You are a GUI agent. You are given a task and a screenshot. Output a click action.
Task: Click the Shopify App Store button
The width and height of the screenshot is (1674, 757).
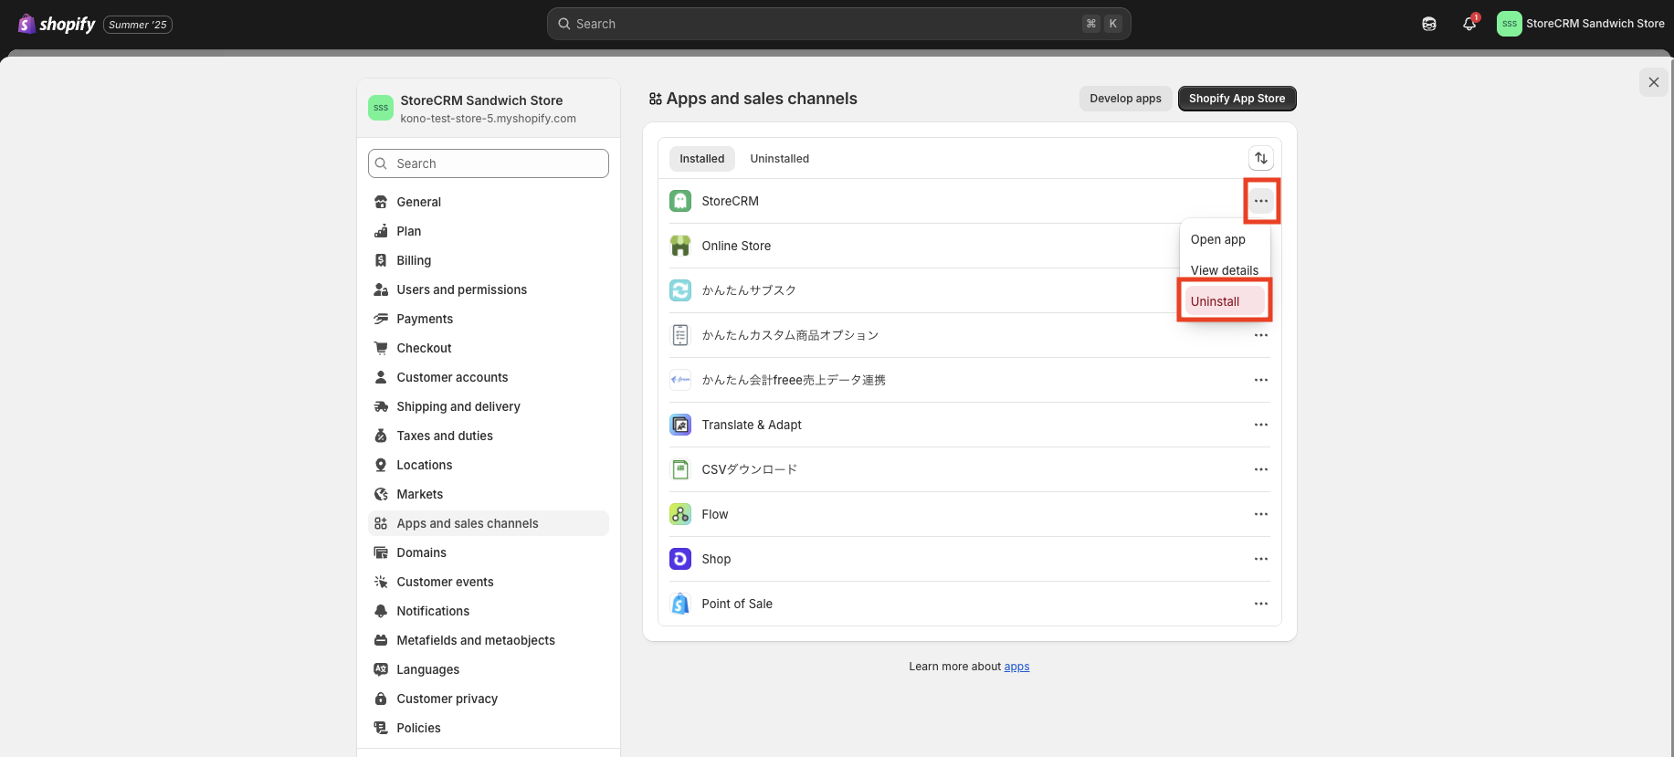(1237, 99)
